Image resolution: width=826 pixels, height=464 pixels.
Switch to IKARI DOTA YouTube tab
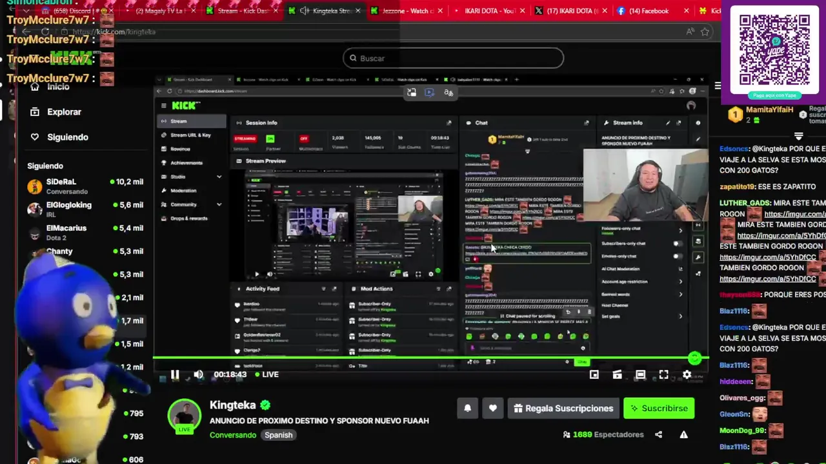(490, 11)
